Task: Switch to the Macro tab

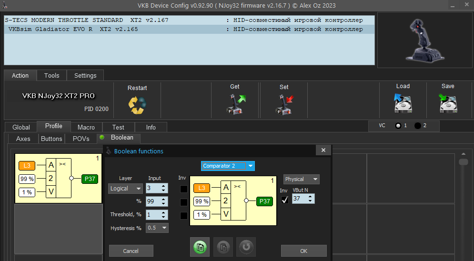Action: pos(86,127)
